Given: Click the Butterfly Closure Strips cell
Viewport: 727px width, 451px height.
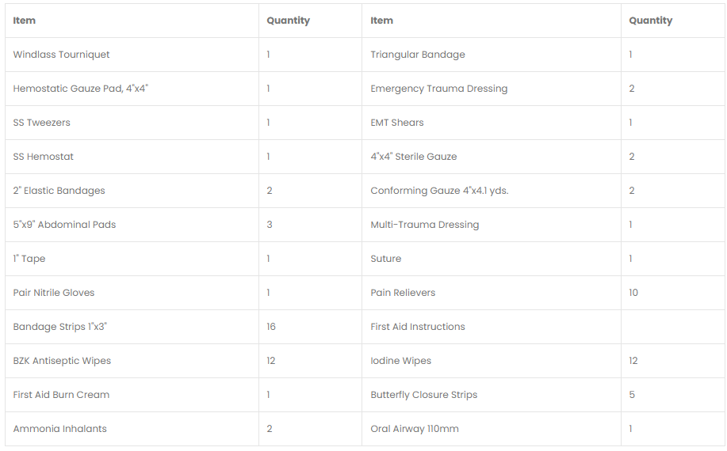Looking at the screenshot, I should (492, 395).
